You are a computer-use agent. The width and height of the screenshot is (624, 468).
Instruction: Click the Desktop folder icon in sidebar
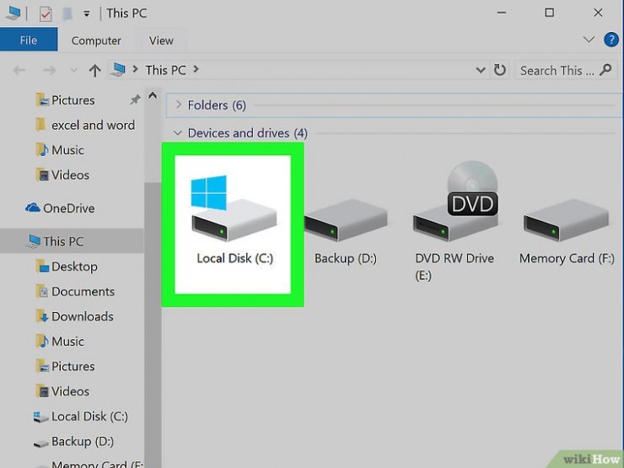click(42, 266)
